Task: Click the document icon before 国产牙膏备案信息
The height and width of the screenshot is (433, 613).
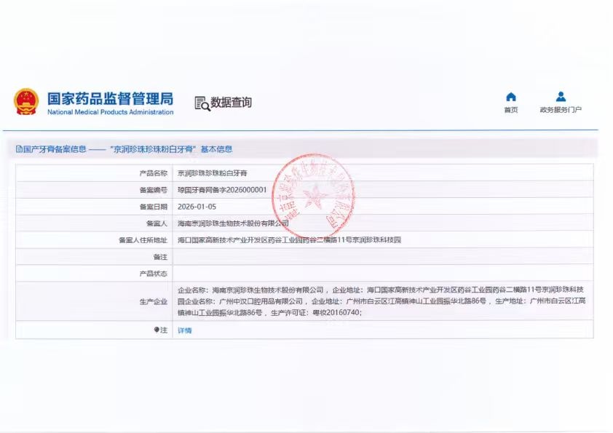Action: pyautogui.click(x=19, y=149)
